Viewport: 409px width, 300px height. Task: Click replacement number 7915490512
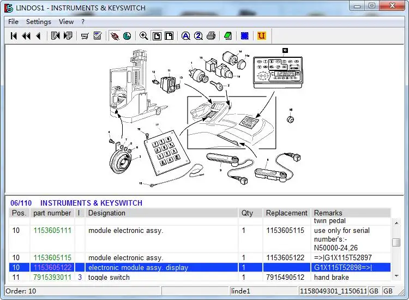pyautogui.click(x=285, y=277)
